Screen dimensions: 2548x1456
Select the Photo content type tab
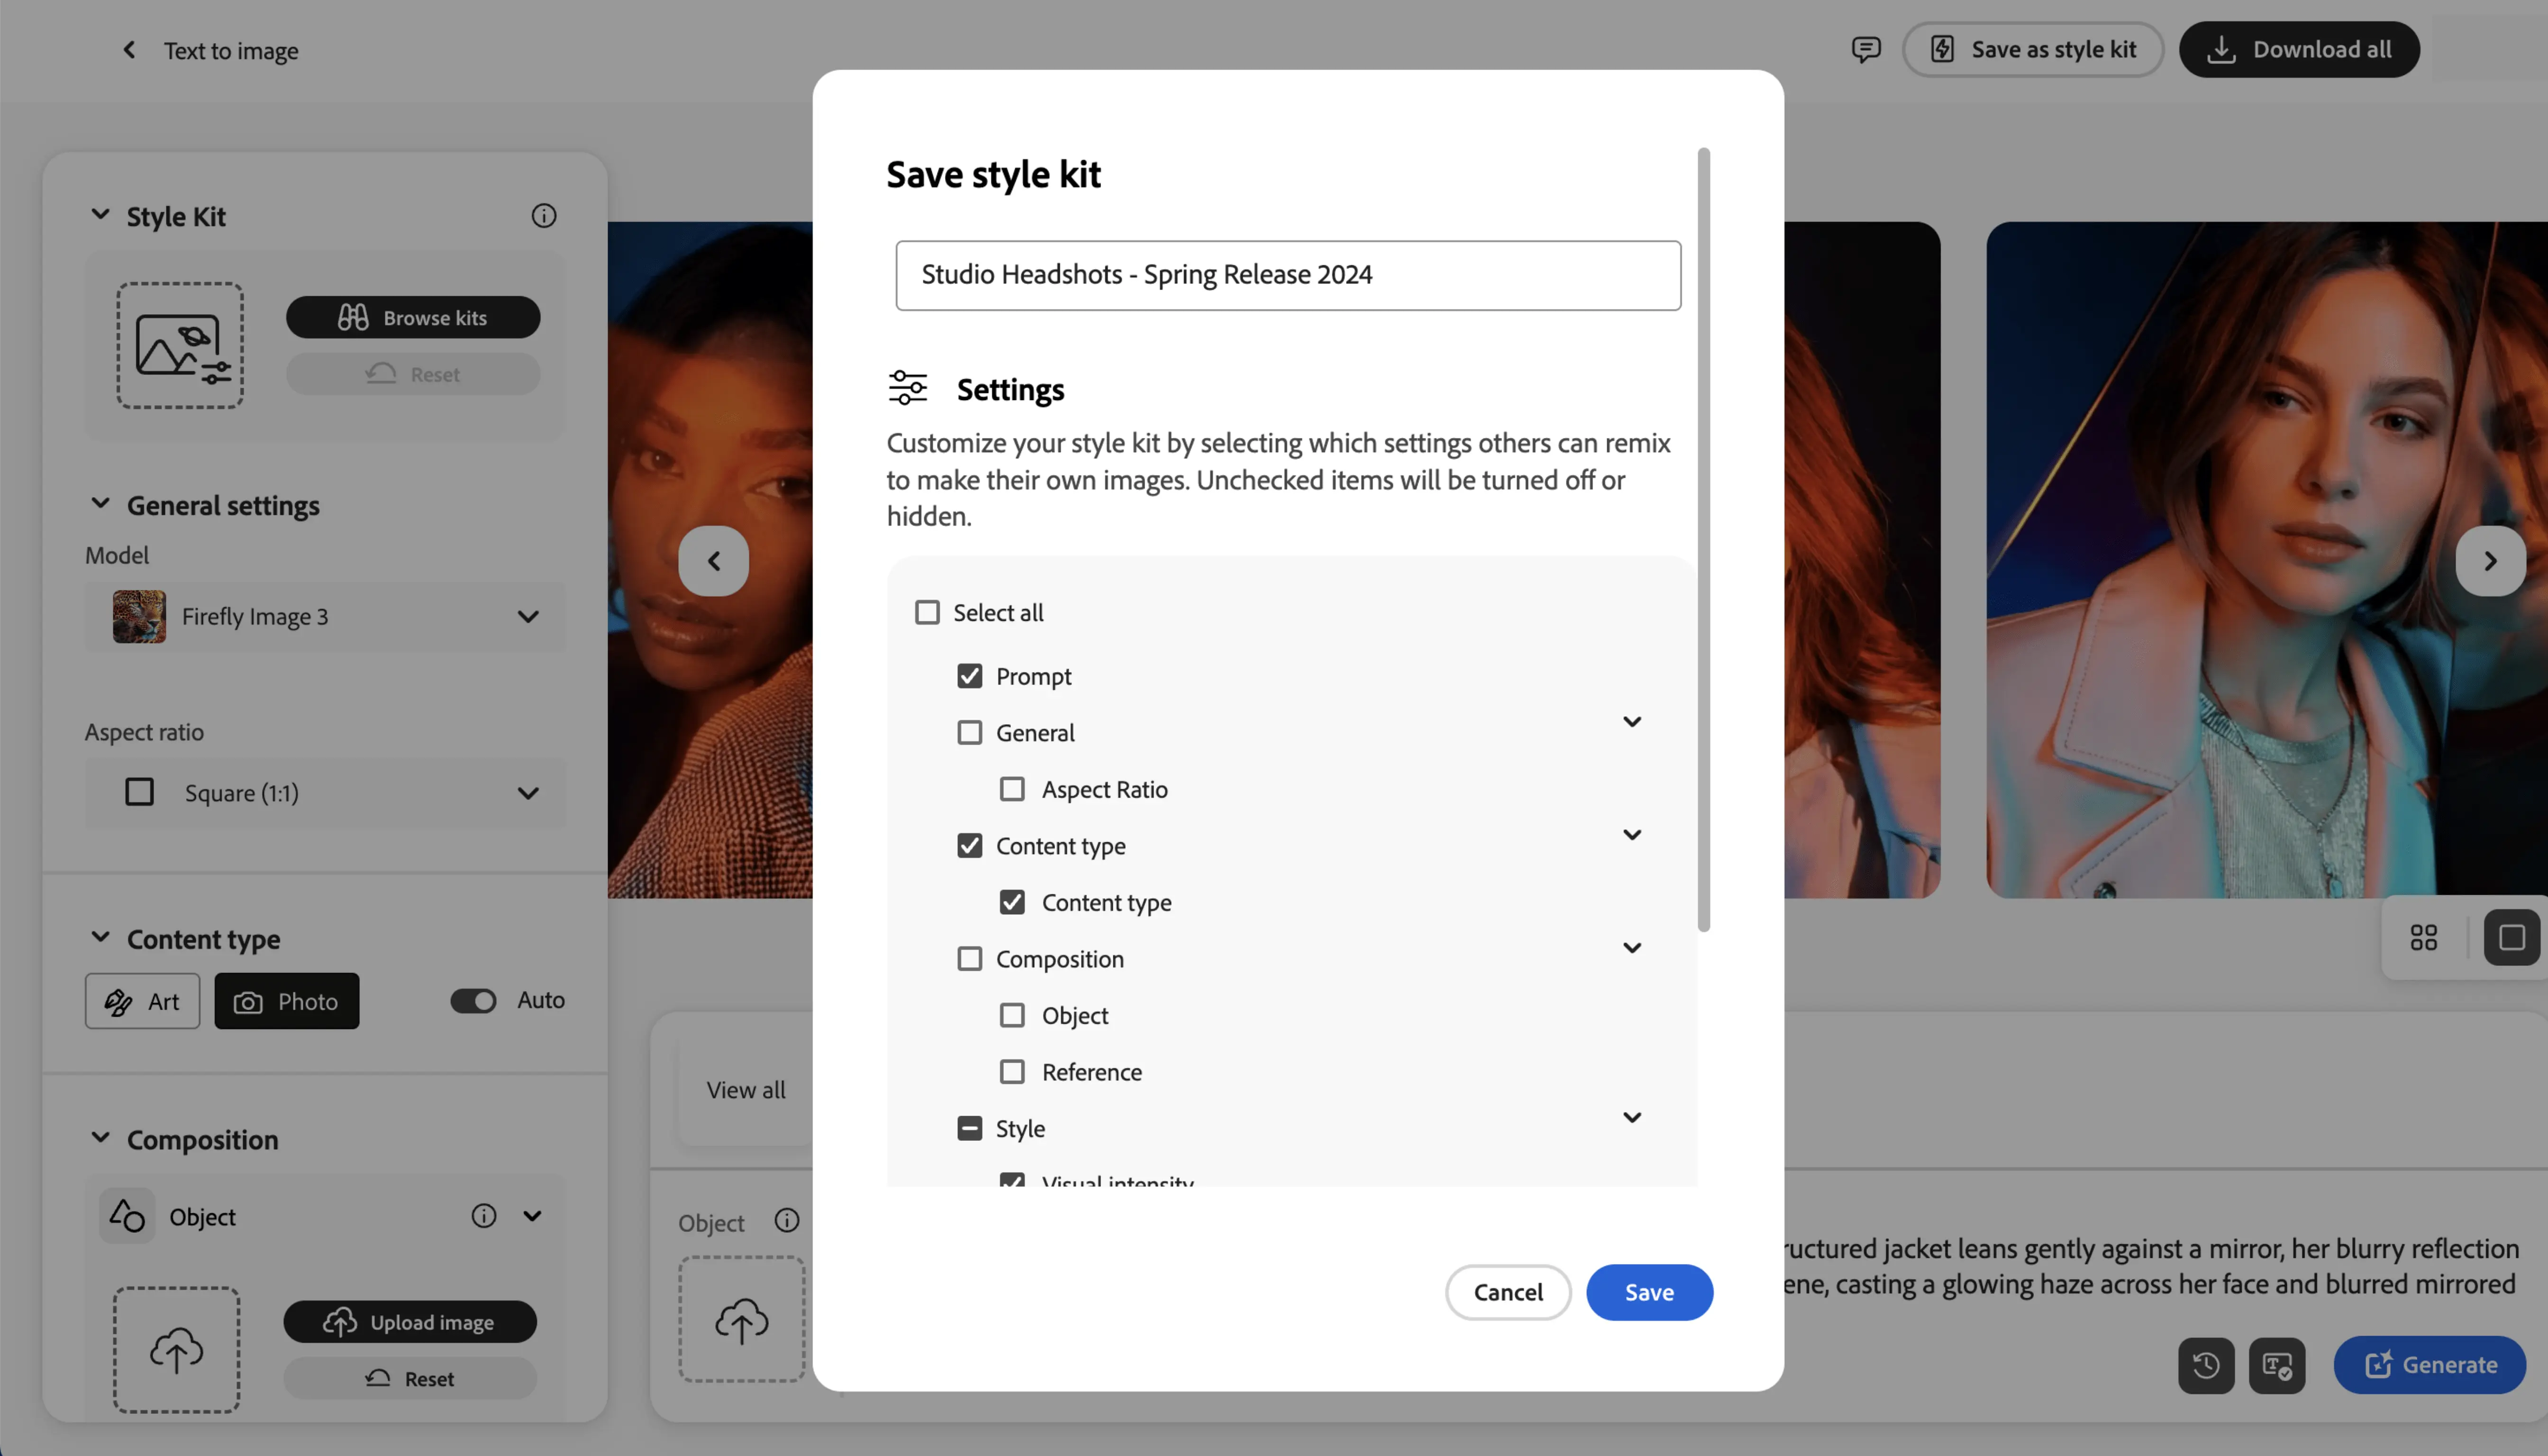(x=287, y=1000)
